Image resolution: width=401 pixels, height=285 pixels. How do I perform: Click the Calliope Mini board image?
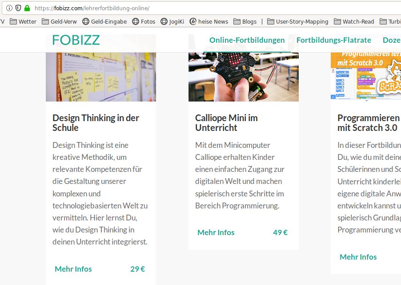(x=244, y=77)
